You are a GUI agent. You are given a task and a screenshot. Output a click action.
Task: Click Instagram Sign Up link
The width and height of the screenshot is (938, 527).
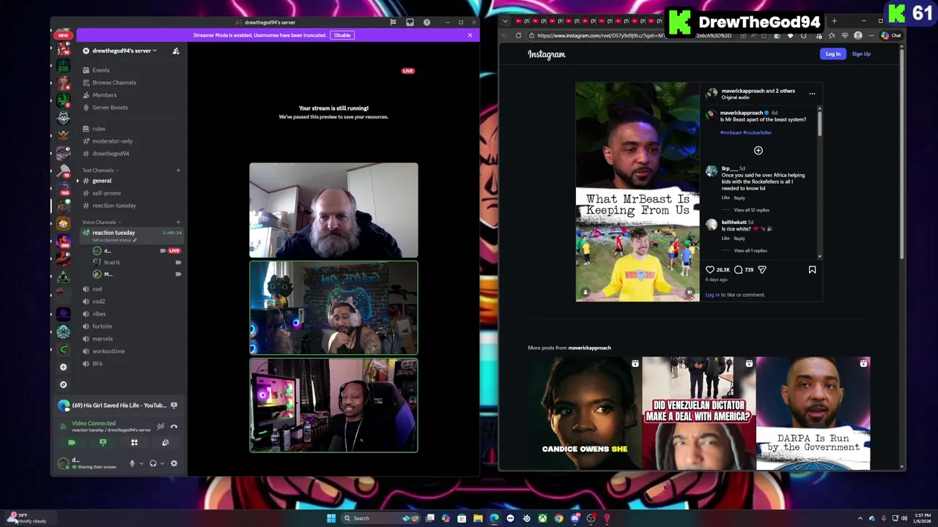[x=861, y=53]
